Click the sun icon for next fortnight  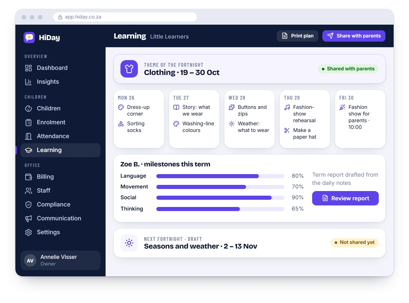click(129, 243)
